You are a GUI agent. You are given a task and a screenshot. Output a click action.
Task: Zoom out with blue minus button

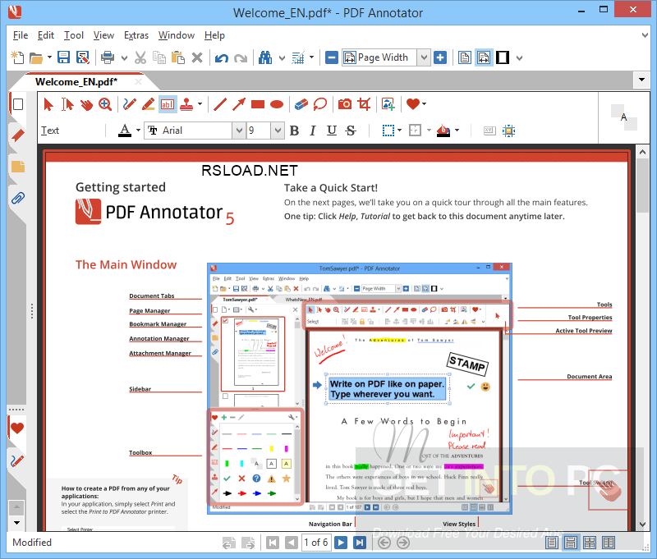[331, 57]
